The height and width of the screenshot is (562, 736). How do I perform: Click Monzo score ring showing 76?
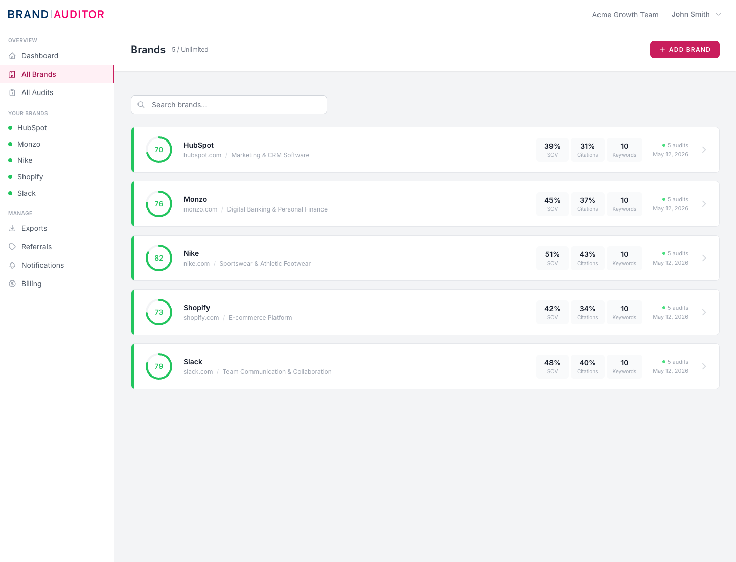pyautogui.click(x=159, y=204)
